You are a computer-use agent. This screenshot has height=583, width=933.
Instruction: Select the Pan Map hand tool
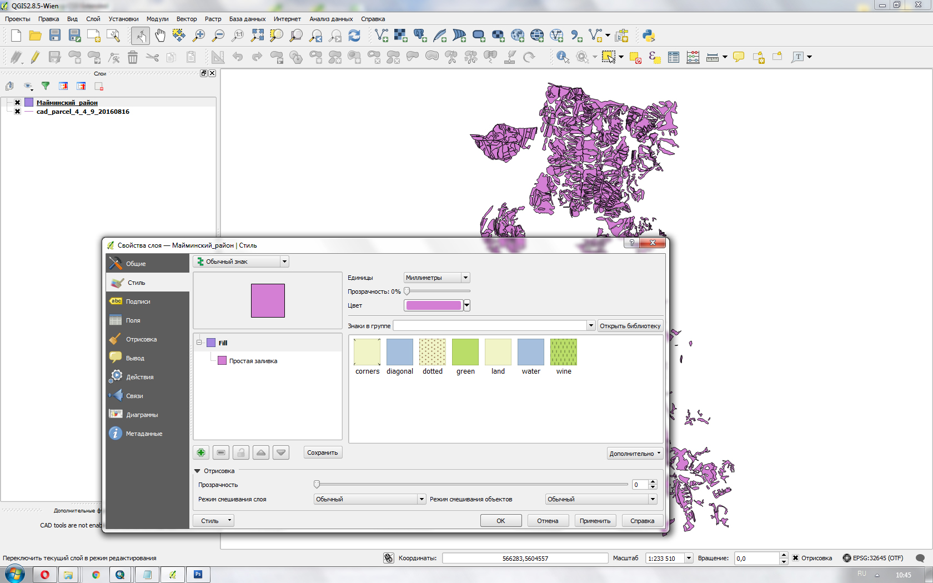160,36
